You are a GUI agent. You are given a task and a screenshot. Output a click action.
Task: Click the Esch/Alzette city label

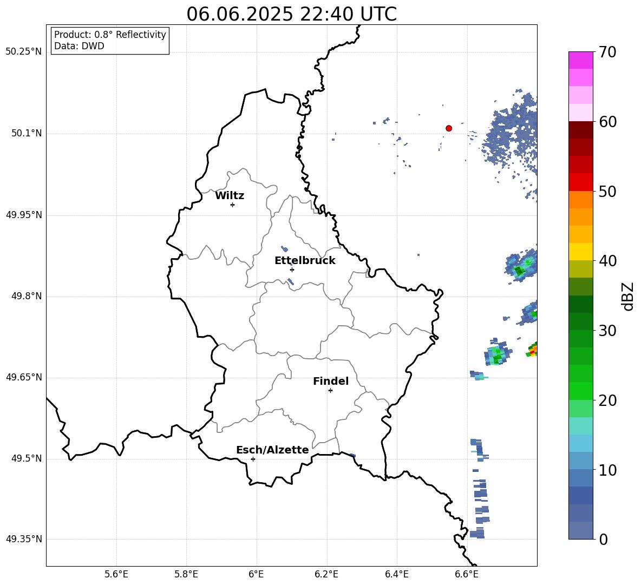[272, 450]
